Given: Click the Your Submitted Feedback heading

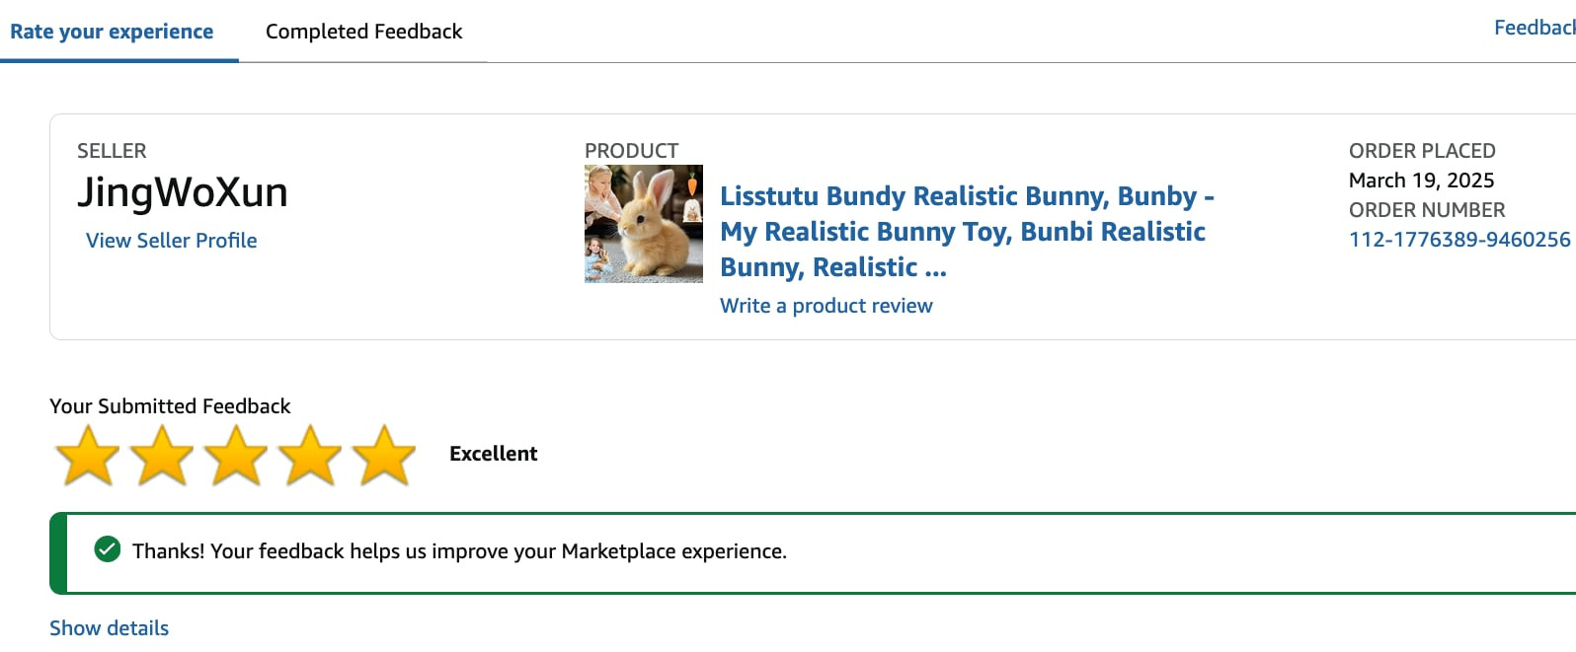Looking at the screenshot, I should tap(170, 406).
